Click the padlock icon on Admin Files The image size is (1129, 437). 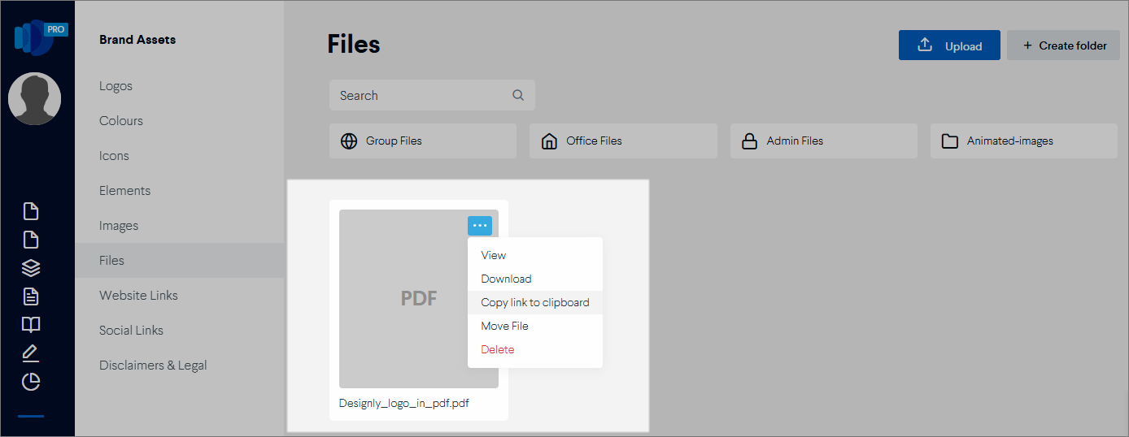750,141
